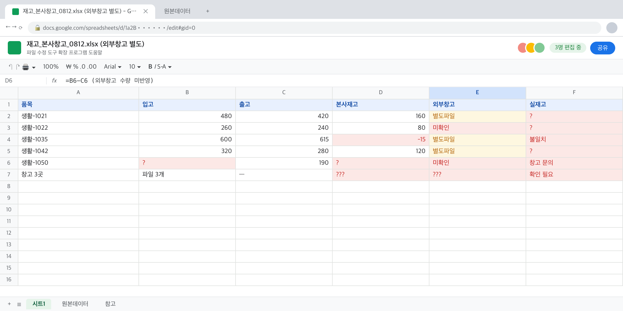Click the fx function icon
The image size is (623, 311).
tap(54, 81)
